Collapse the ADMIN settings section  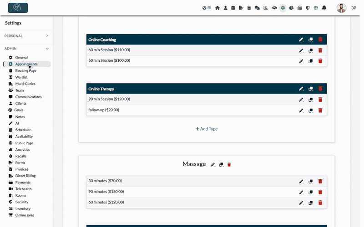click(x=26, y=49)
